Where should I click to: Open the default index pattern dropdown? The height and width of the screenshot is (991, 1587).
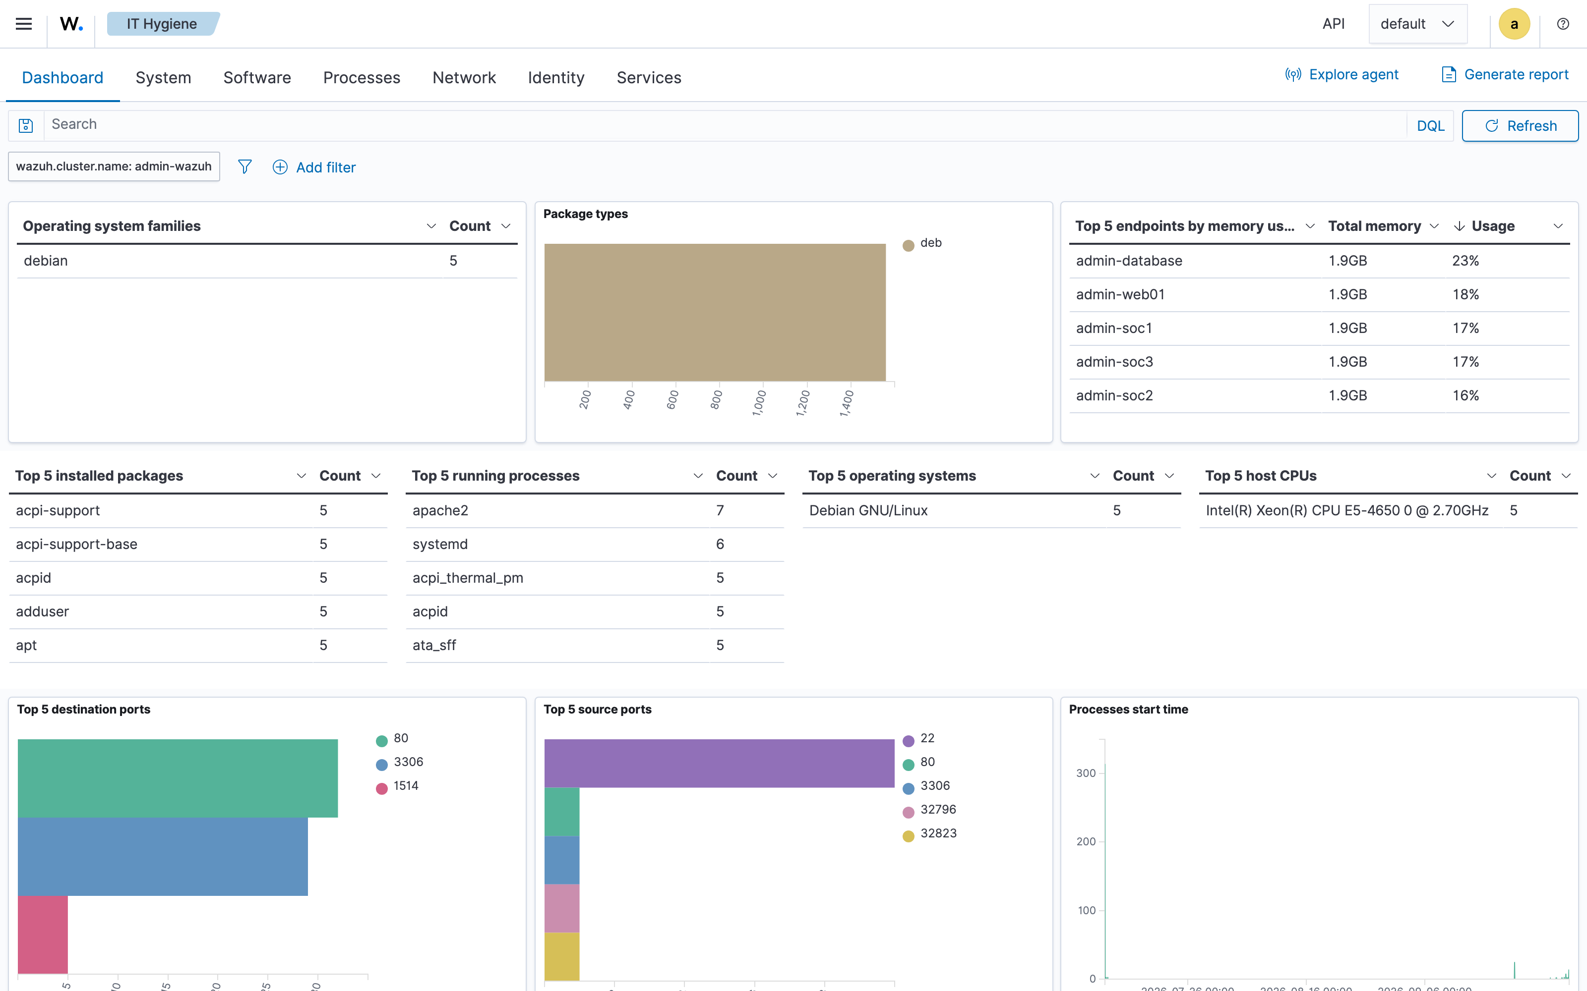pyautogui.click(x=1417, y=24)
